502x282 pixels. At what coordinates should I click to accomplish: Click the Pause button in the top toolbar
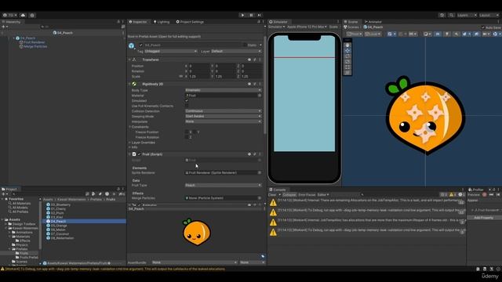click(x=251, y=15)
